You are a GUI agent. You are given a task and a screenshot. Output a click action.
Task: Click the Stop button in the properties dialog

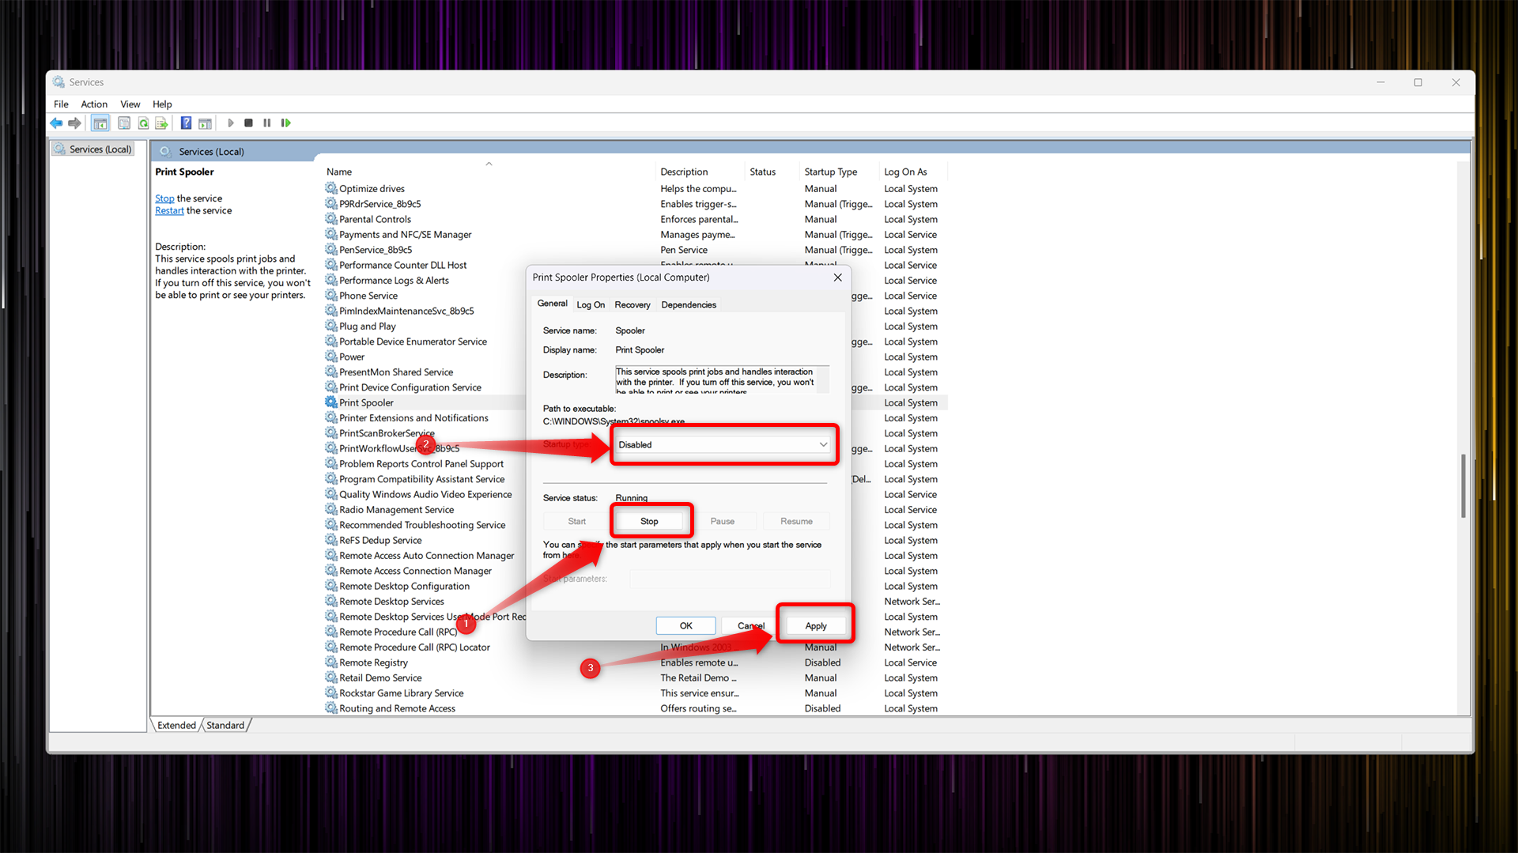(x=649, y=521)
